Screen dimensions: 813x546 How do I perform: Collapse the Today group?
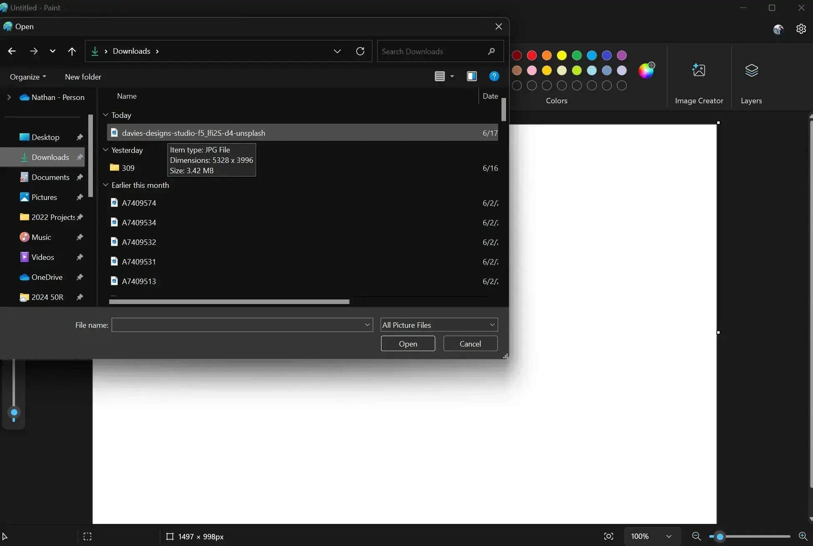[106, 115]
